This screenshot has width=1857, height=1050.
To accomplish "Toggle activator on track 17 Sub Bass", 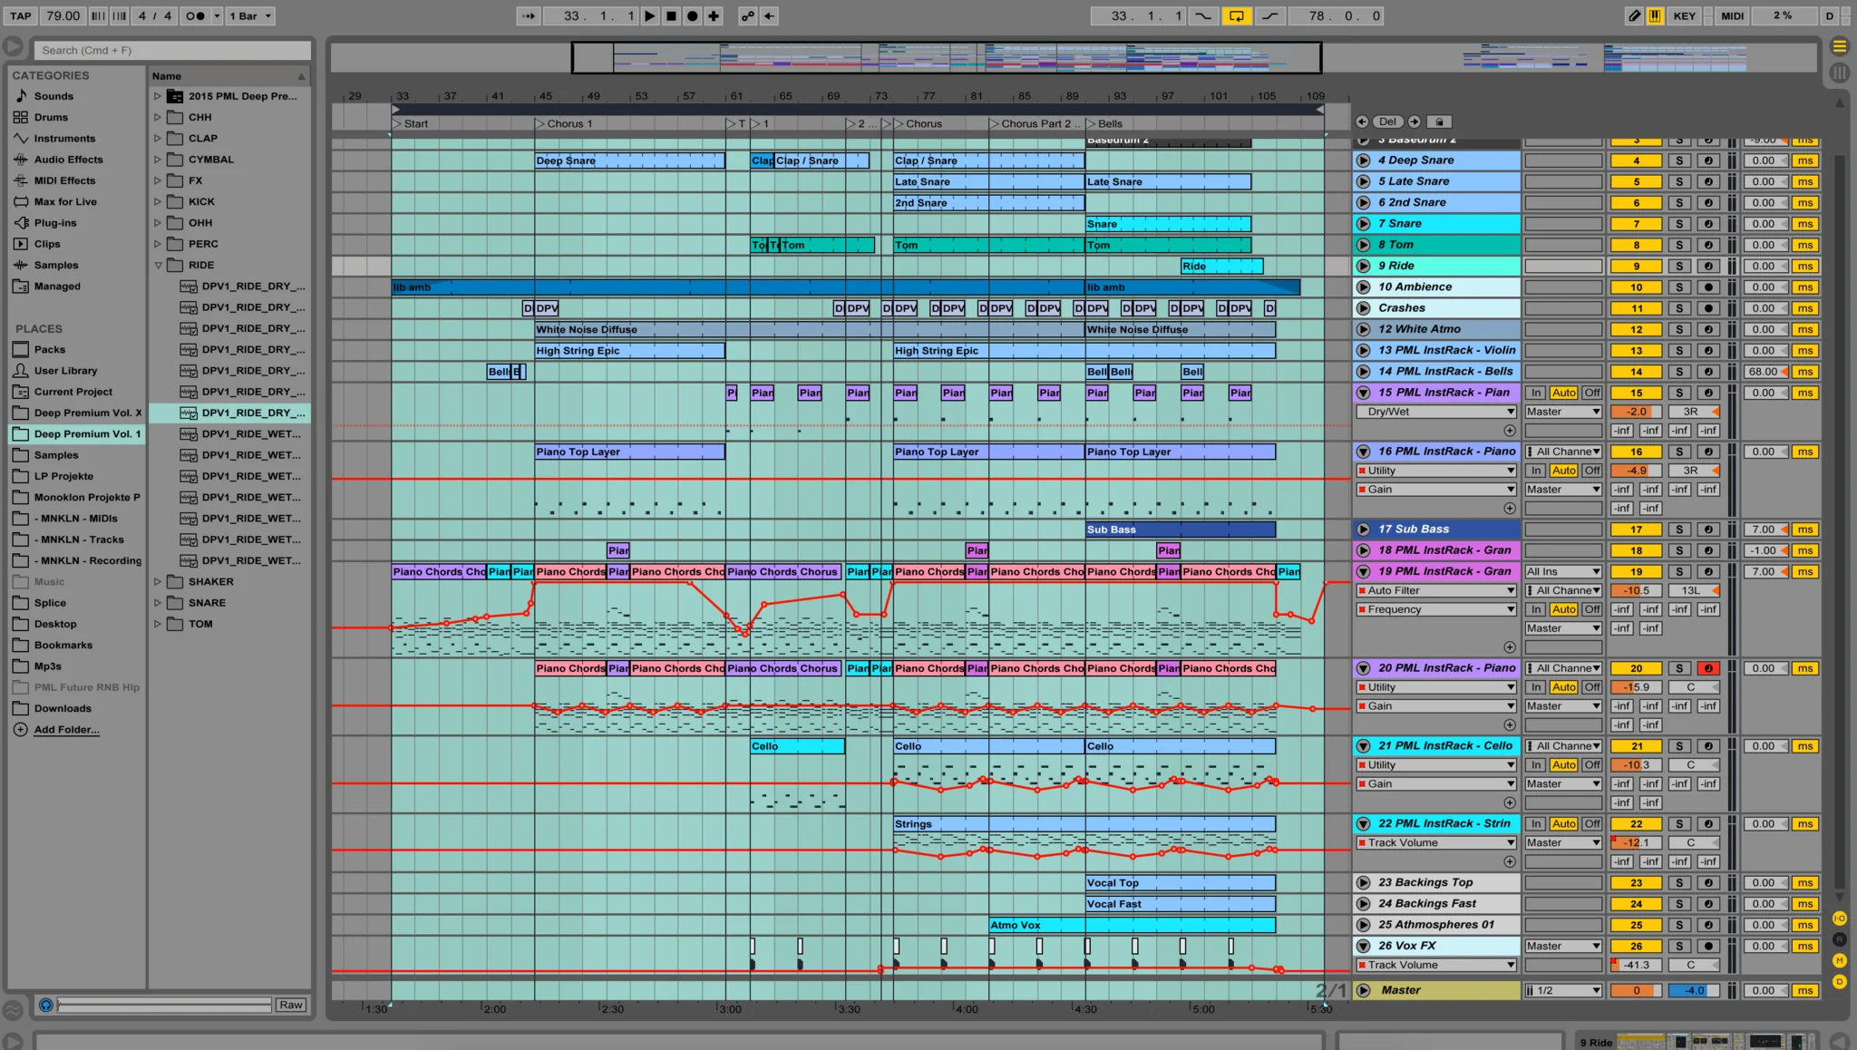I will [x=1636, y=530].
